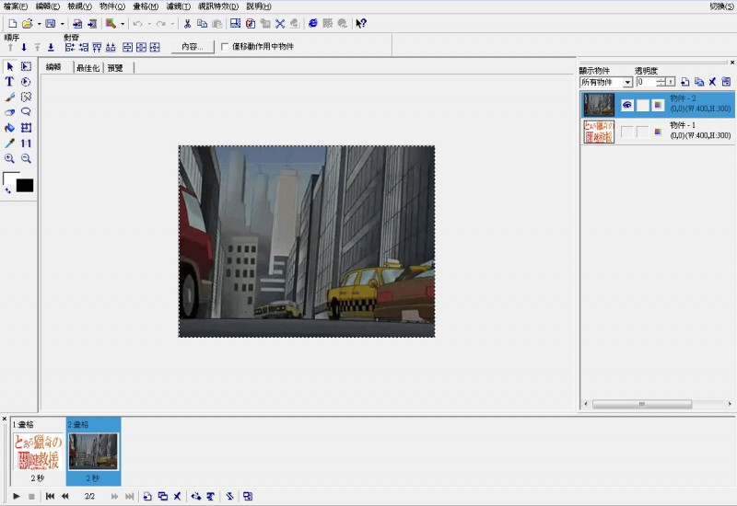
Task: Select the Paintbrush tool
Action: (9, 98)
